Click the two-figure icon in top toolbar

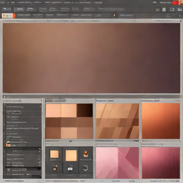point(158,10)
